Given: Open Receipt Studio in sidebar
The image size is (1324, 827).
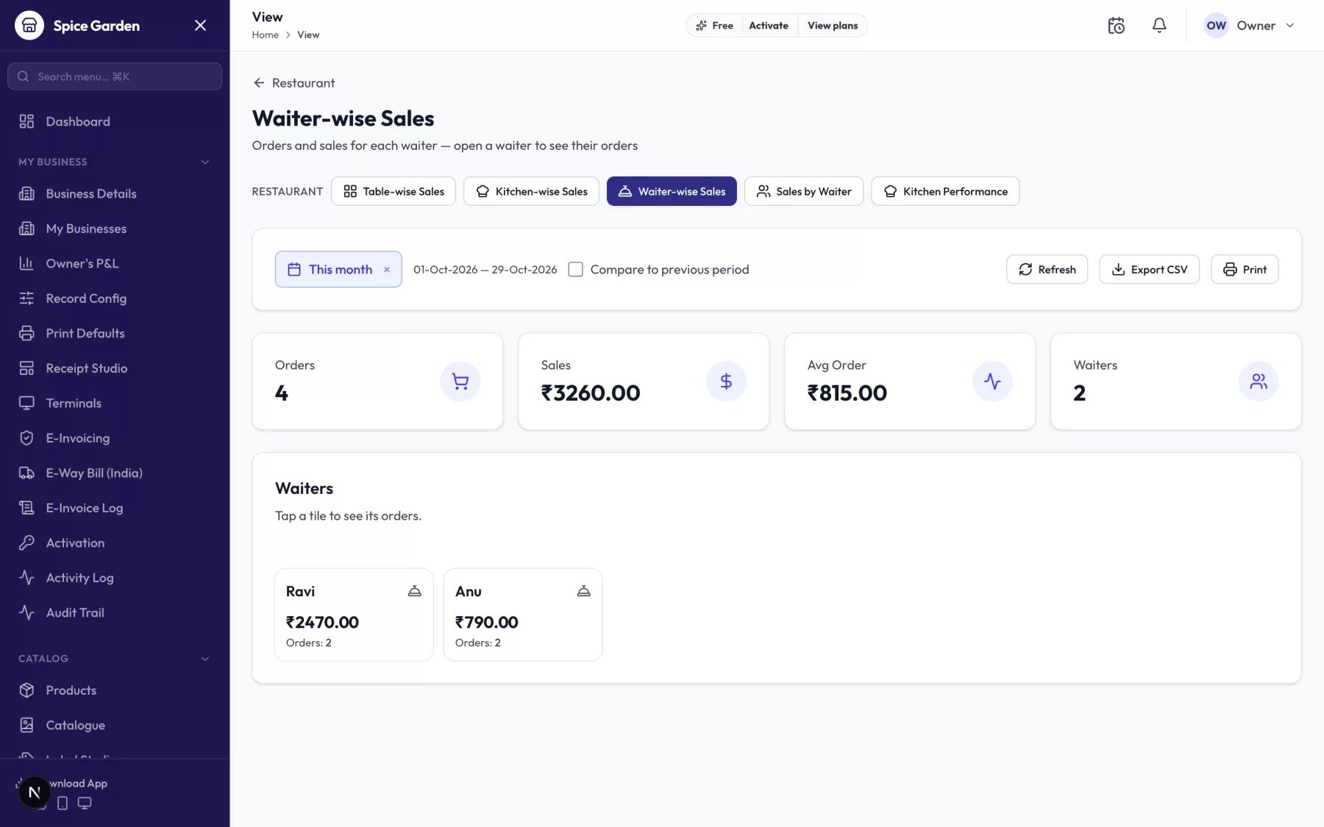Looking at the screenshot, I should (x=115, y=368).
